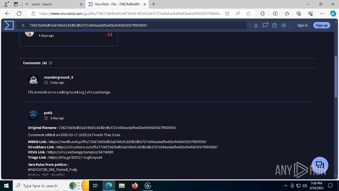
Task: Open the Copilot sidebar icon
Action: 333,14
